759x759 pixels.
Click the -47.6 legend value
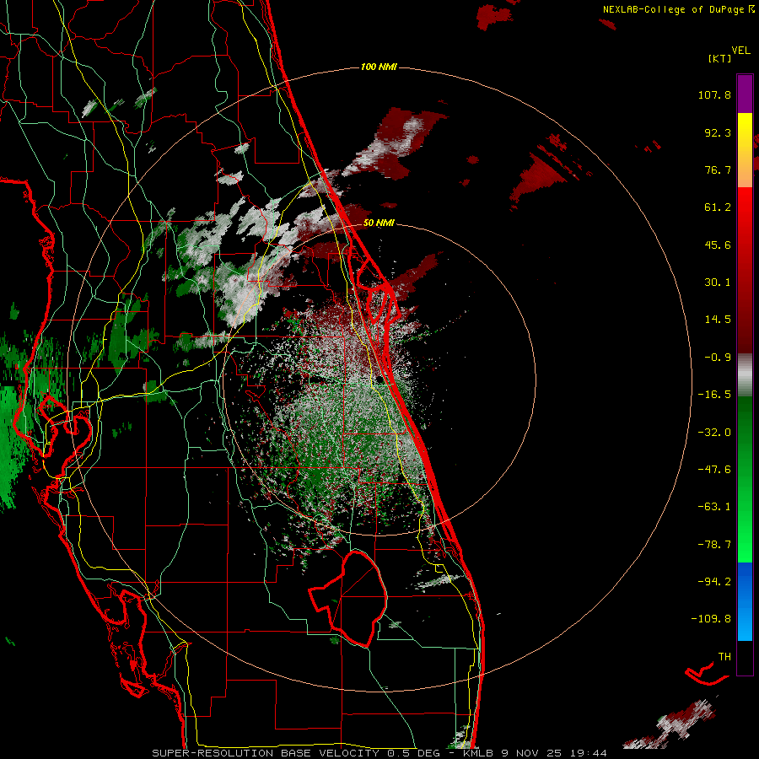714,470
